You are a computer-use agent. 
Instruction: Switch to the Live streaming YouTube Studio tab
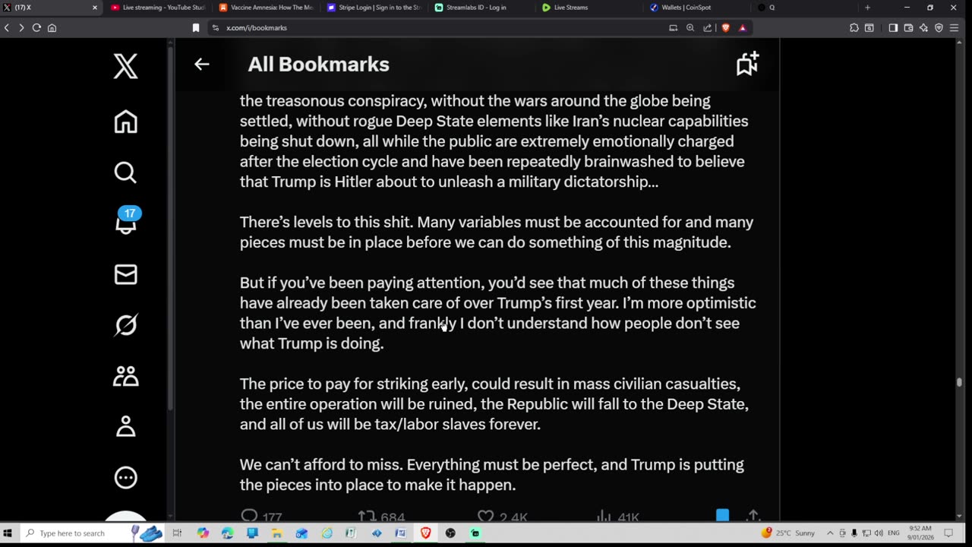pos(158,8)
